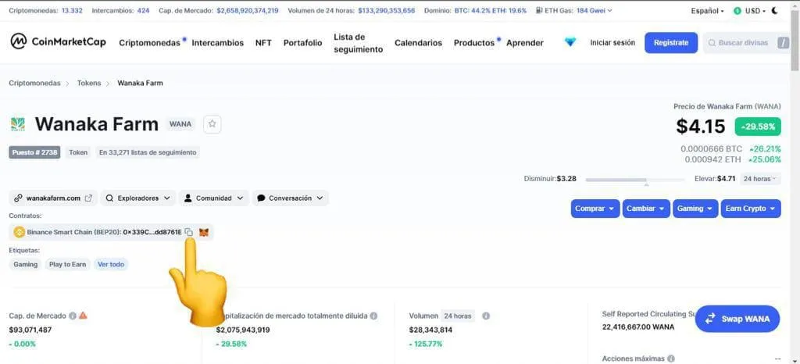Click the Puesto # 2738 rank badge
800x364 pixels.
click(x=34, y=152)
